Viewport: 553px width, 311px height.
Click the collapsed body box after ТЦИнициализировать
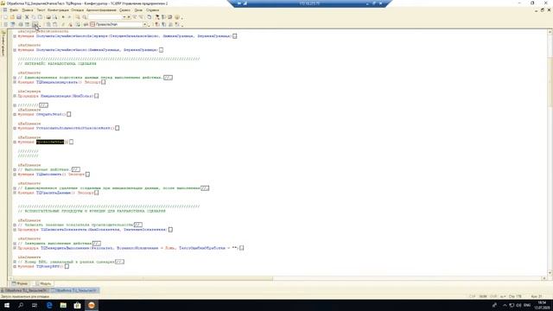104,82
